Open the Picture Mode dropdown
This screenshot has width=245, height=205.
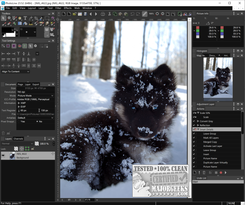(x=35, y=96)
